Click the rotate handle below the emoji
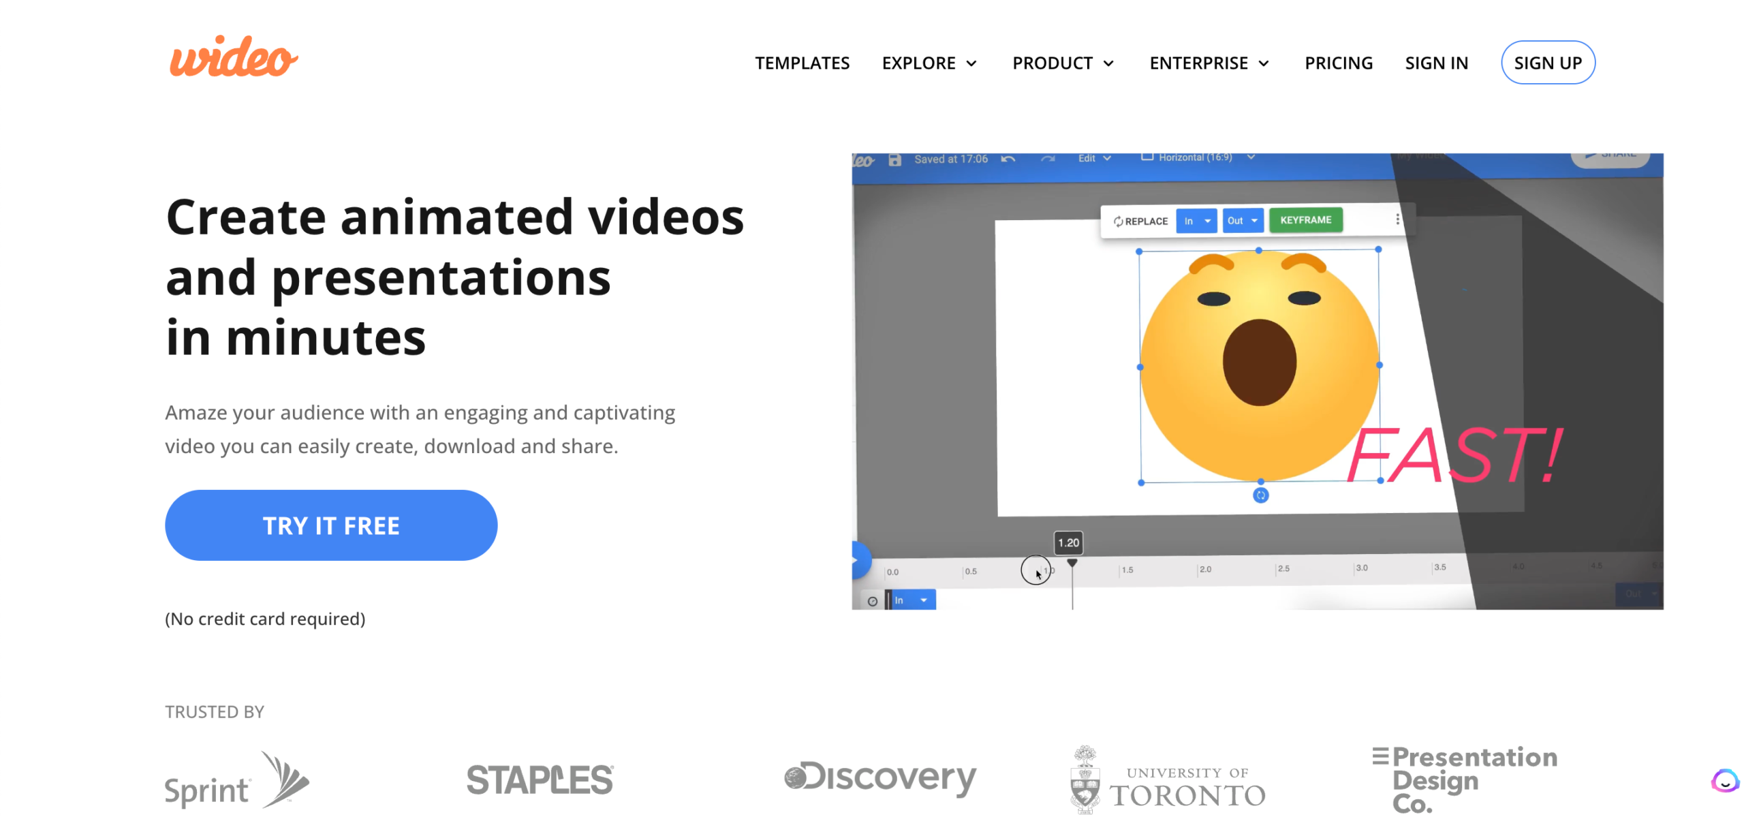The height and width of the screenshot is (817, 1744). click(1260, 495)
